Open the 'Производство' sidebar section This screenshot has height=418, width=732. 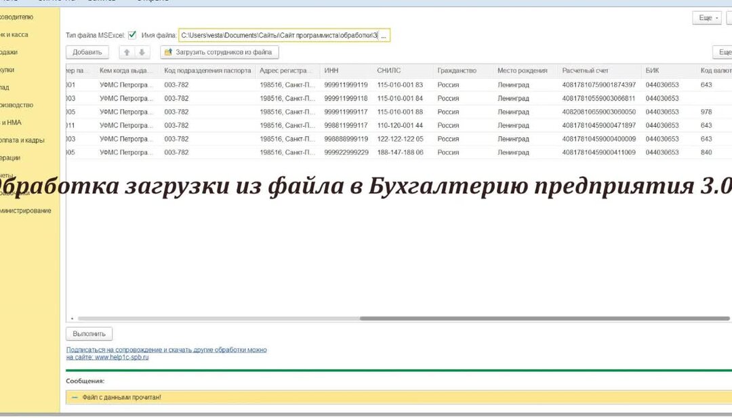click(x=16, y=106)
